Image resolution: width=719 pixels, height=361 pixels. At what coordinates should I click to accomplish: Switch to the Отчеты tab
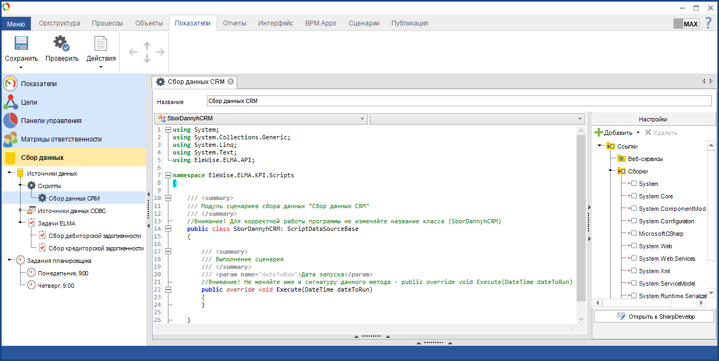tap(234, 23)
